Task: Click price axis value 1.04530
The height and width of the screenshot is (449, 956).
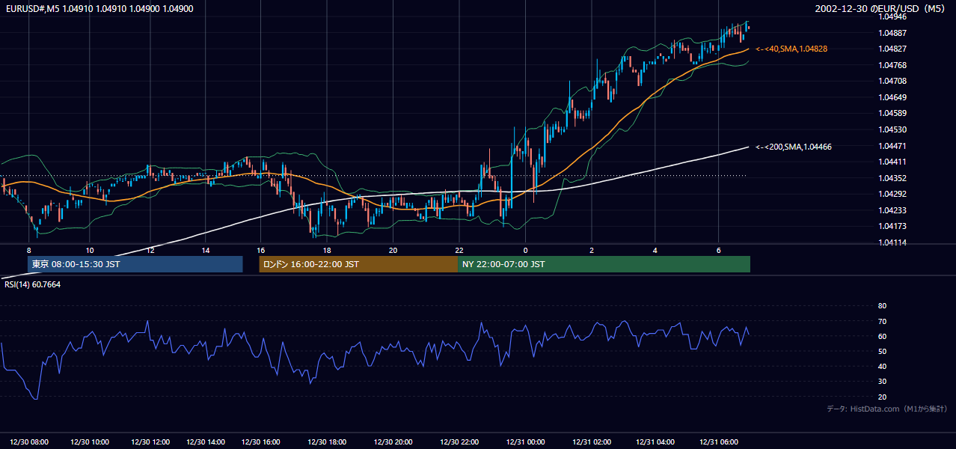Action: pyautogui.click(x=892, y=129)
